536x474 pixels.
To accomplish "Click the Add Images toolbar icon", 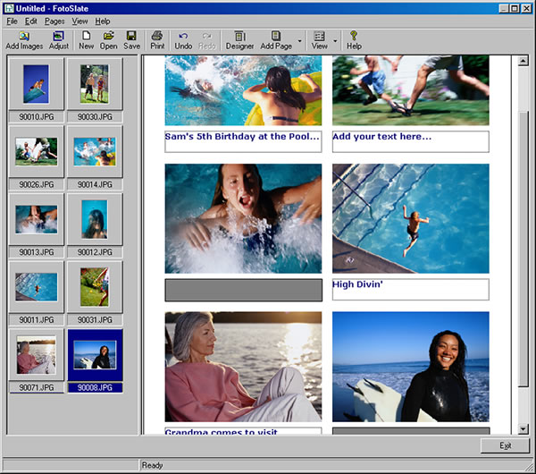I will coord(24,37).
